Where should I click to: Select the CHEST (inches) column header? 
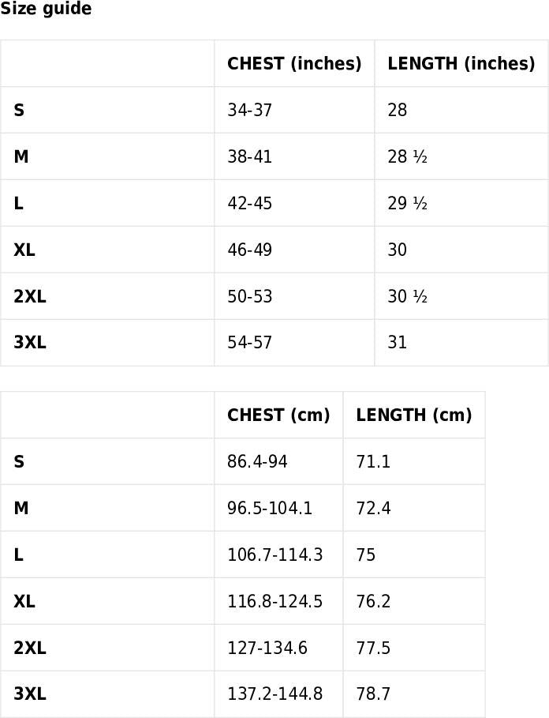[x=294, y=64]
